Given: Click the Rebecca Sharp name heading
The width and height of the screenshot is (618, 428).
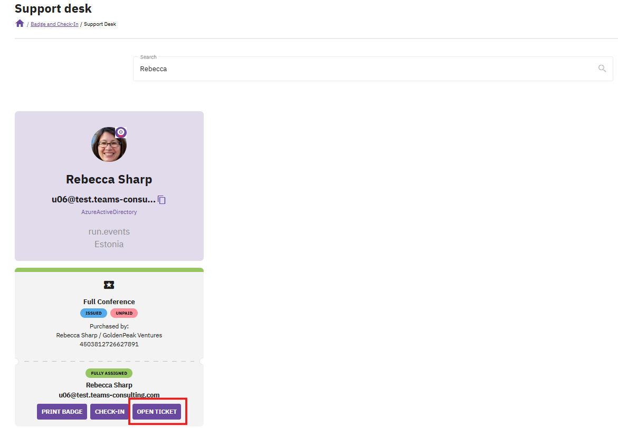Looking at the screenshot, I should (109, 179).
